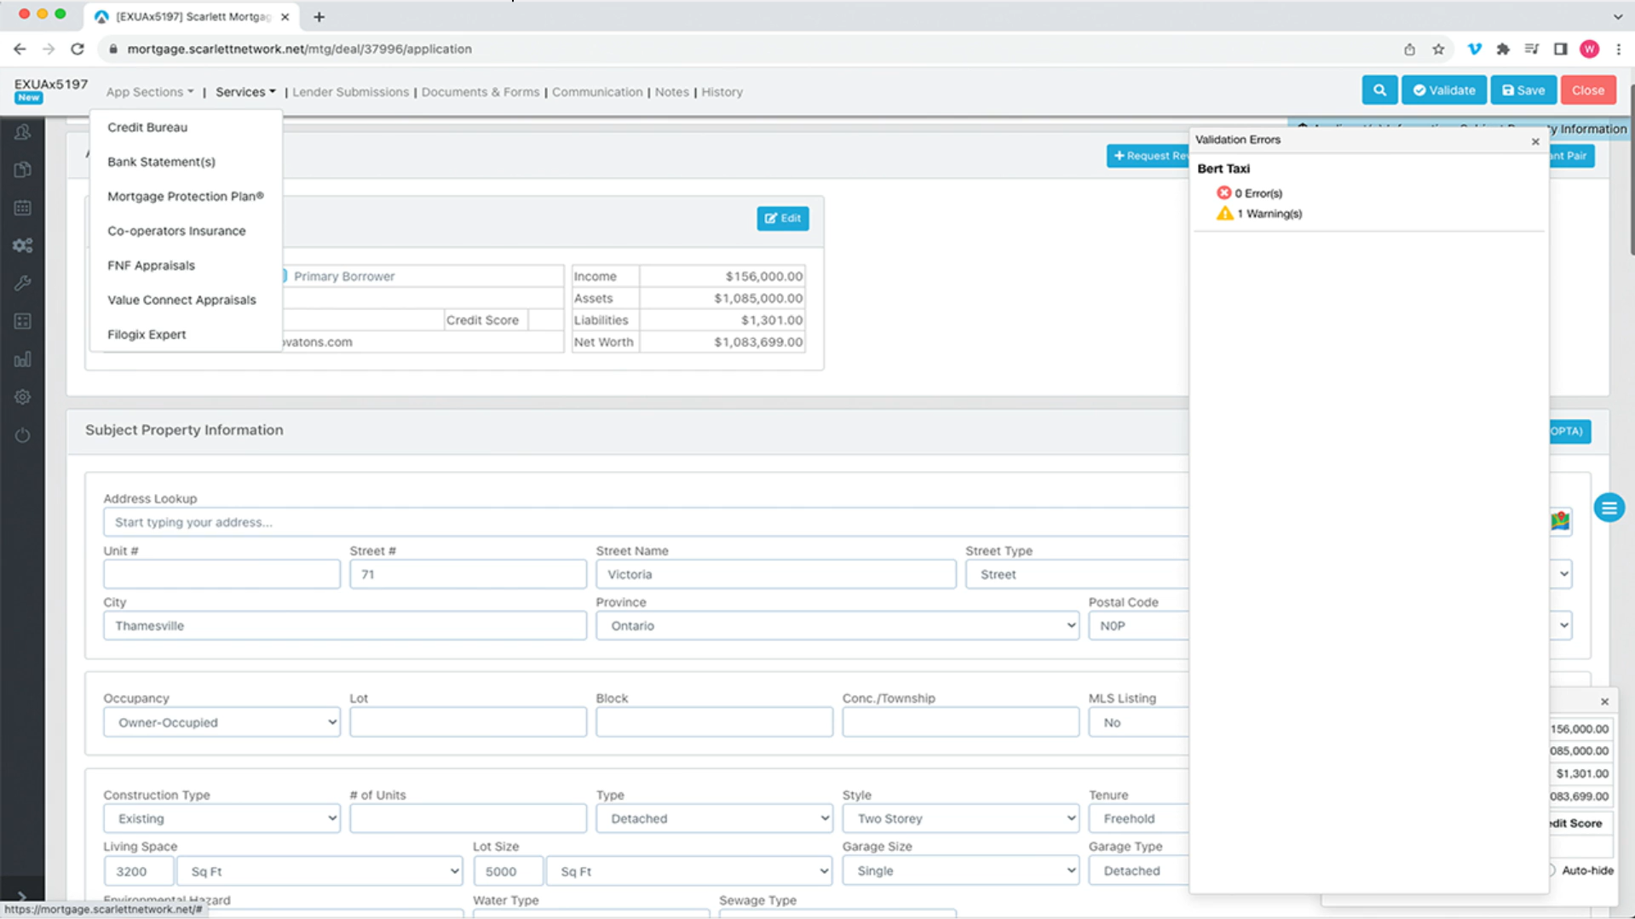Click the round blue hamburger menu button
1635x919 pixels.
click(1609, 508)
